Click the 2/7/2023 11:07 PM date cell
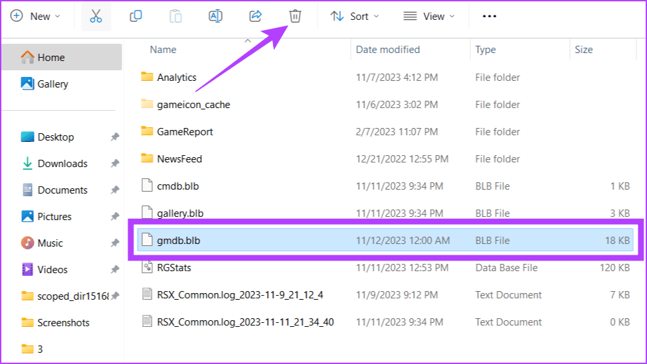The height and width of the screenshot is (364, 647). coord(397,132)
